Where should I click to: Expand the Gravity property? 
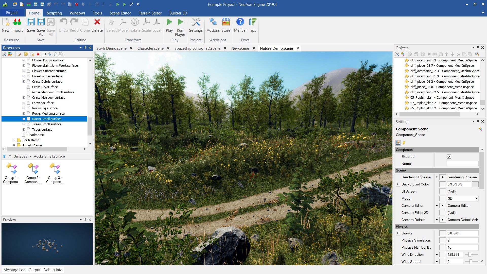[398, 233]
